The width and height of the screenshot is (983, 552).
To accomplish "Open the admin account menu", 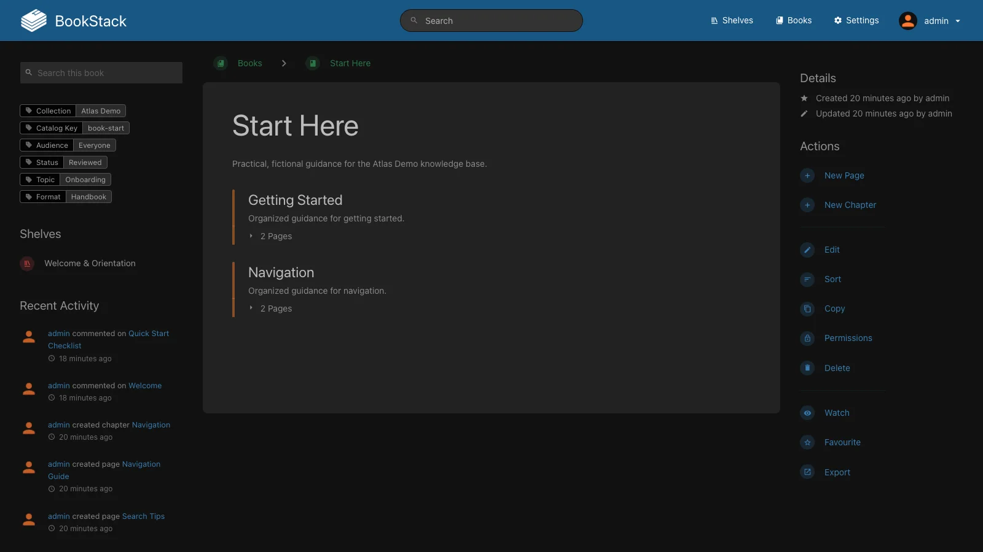I will click(x=930, y=21).
